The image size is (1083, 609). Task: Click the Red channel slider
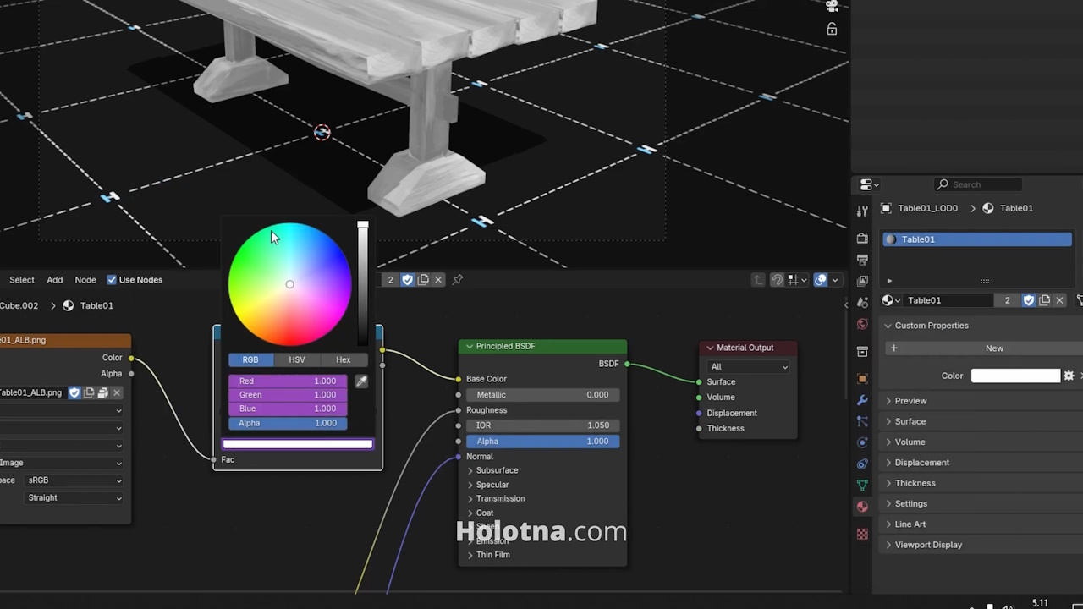[288, 381]
